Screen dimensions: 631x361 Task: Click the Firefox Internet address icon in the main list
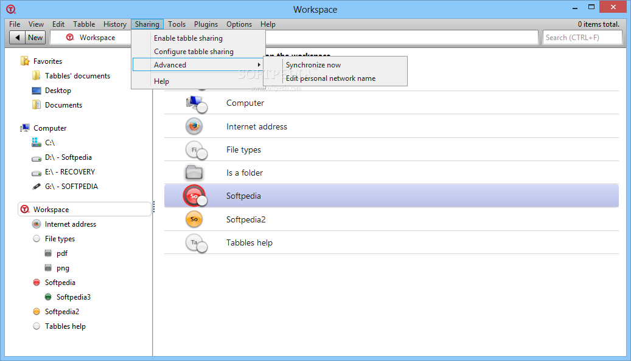[194, 126]
